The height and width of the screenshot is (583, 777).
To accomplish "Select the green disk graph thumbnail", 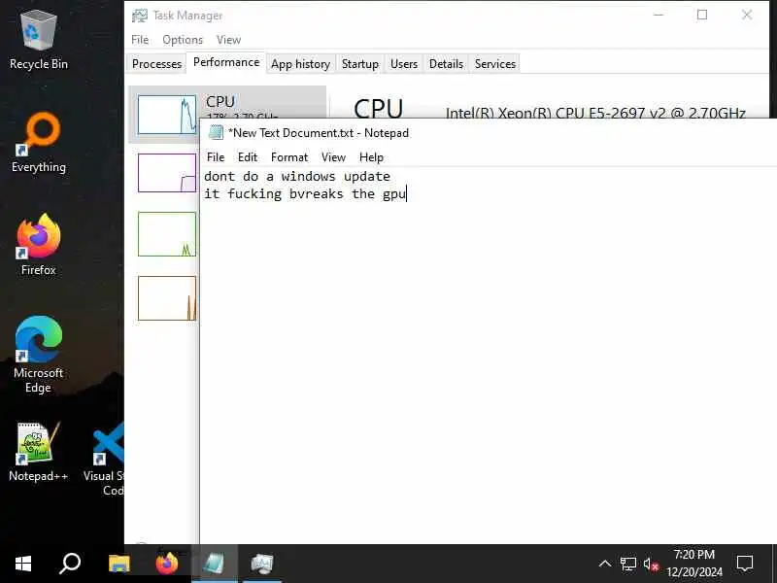I will [167, 234].
